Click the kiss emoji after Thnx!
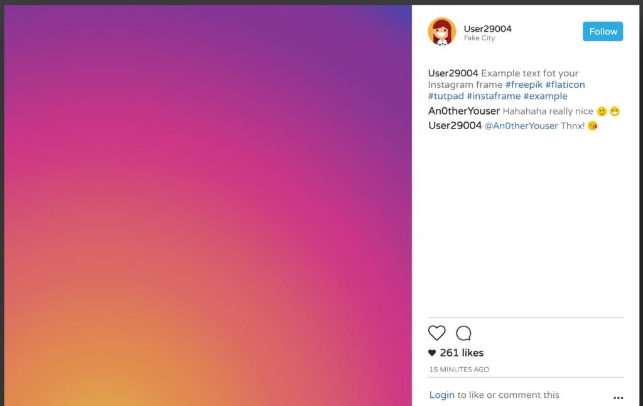Image resolution: width=643 pixels, height=406 pixels. (593, 126)
